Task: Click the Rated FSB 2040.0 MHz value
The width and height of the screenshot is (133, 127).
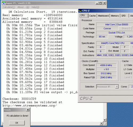Action: click(106, 78)
